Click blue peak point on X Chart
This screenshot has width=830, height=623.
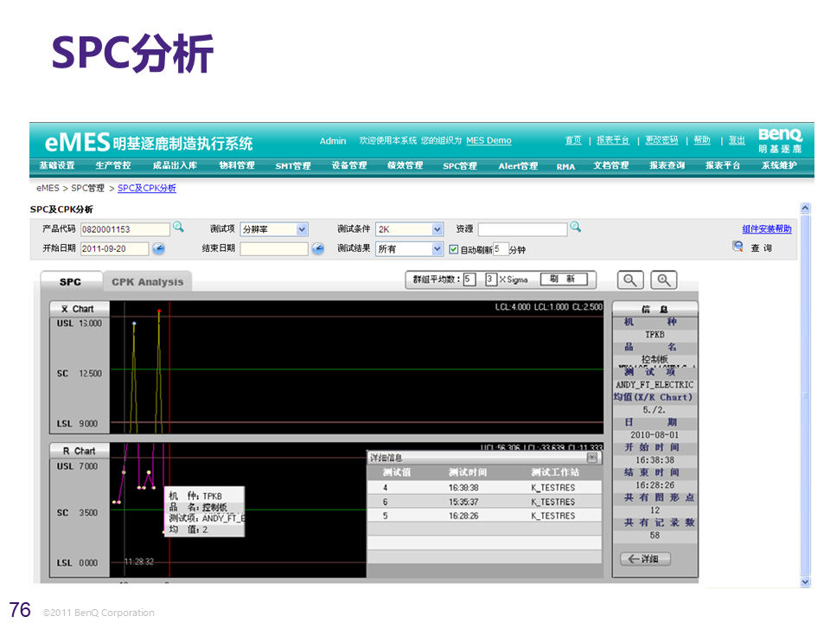coord(134,323)
